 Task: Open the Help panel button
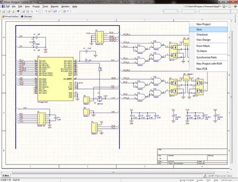[x=216, y=180]
